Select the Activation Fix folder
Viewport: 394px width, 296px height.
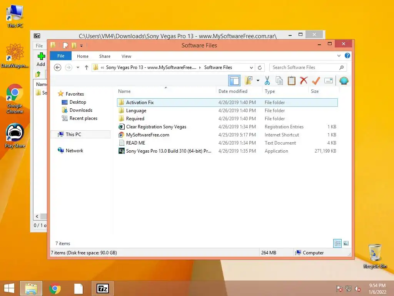[x=227, y=103]
